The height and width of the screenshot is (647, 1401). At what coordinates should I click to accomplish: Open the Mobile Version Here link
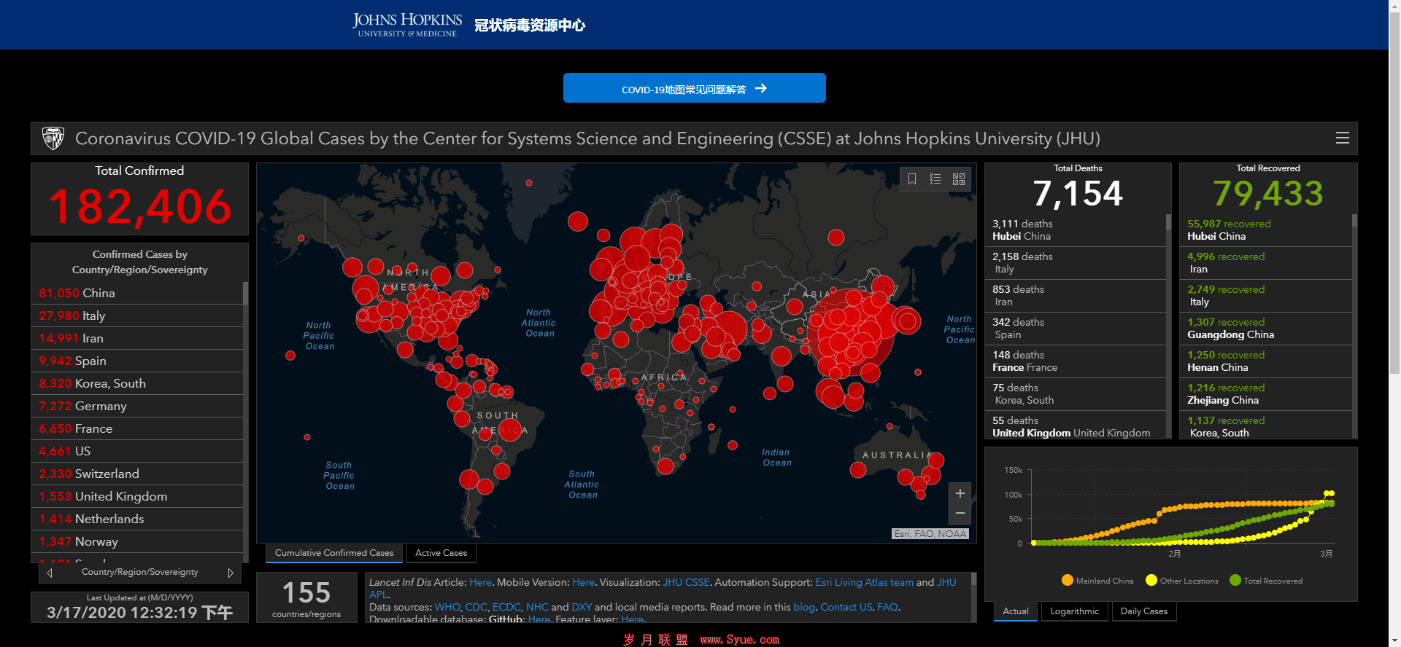pos(583,582)
